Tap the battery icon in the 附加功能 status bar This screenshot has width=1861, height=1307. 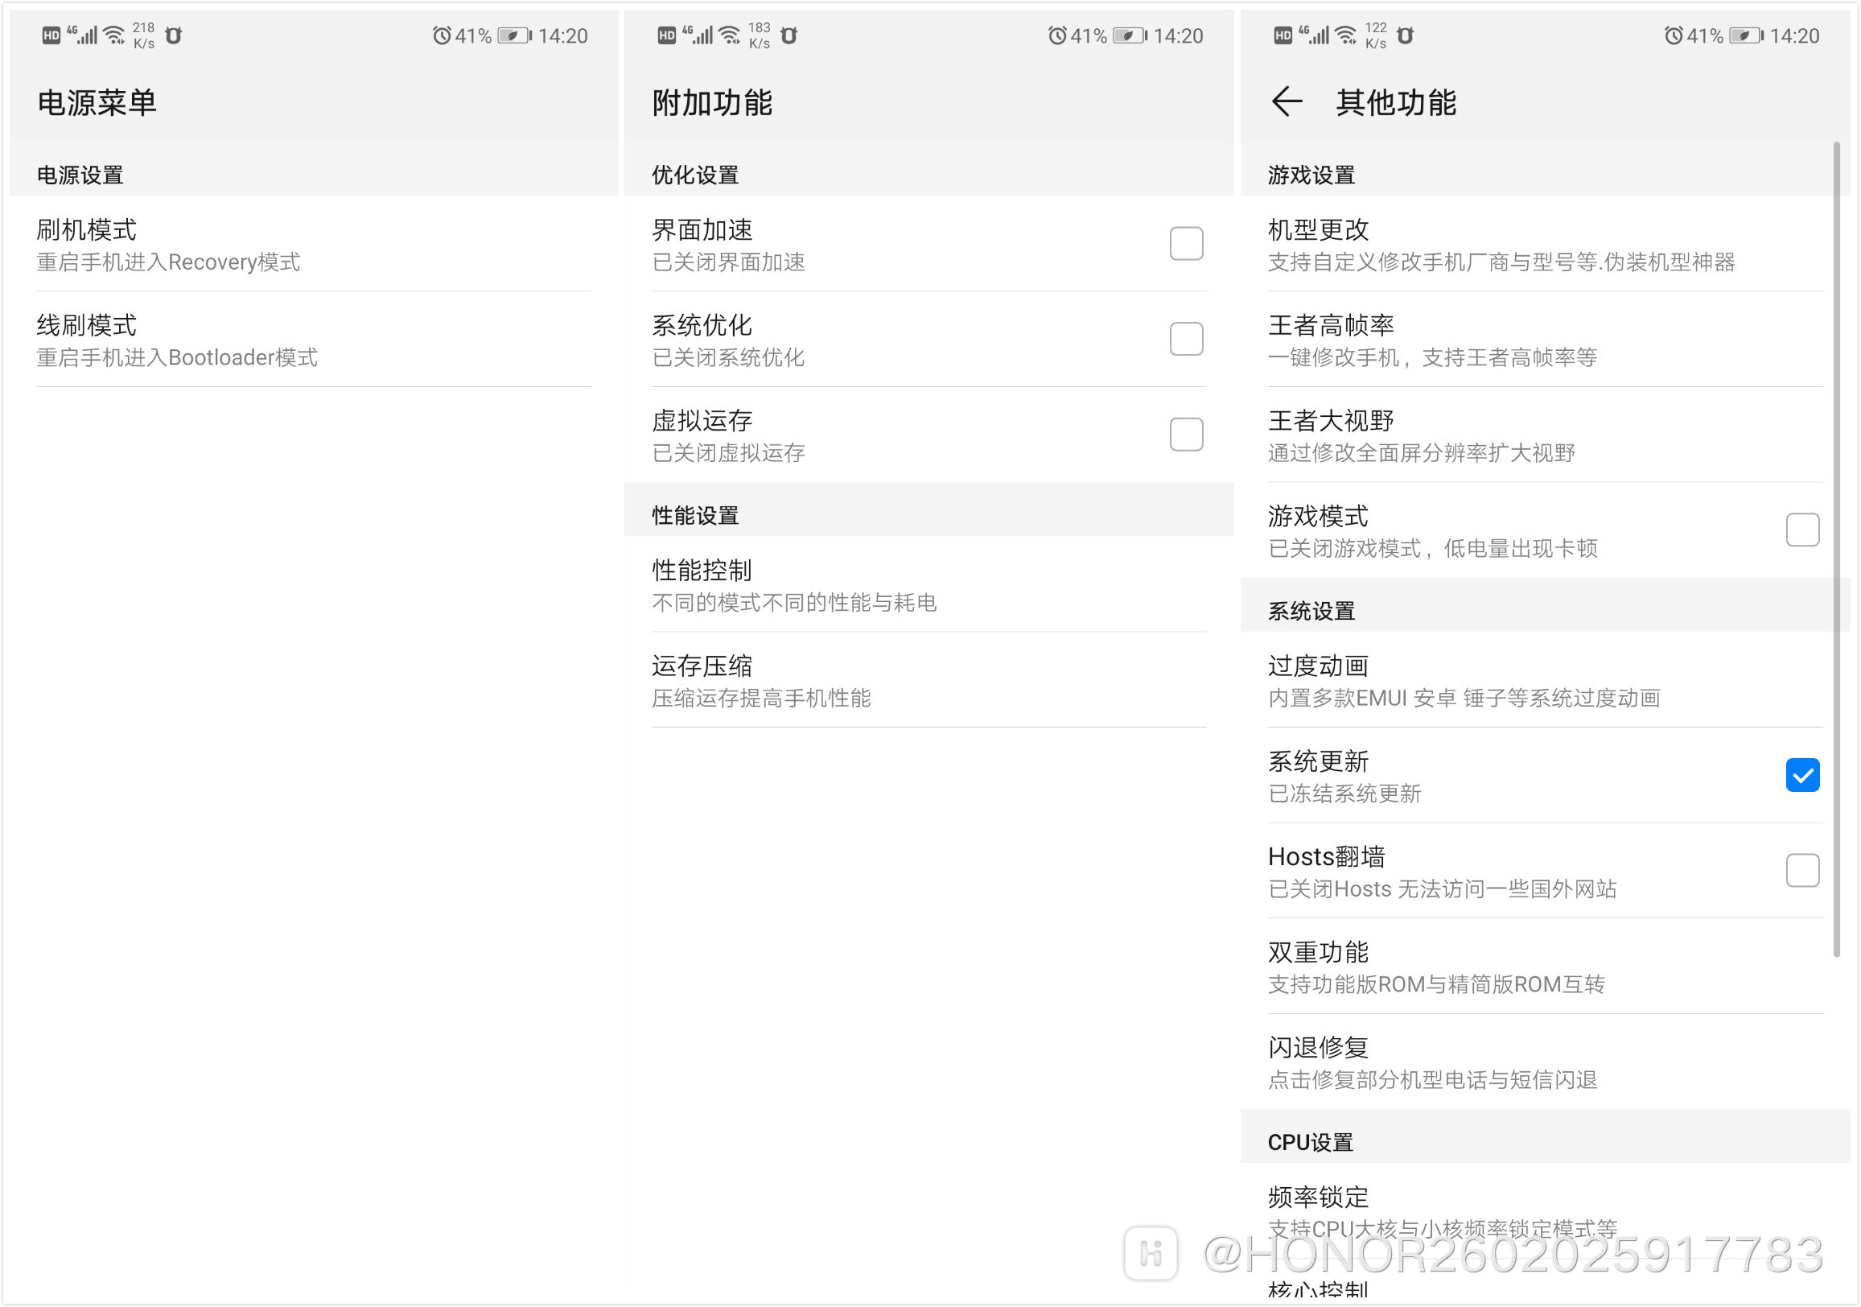coord(1130,35)
